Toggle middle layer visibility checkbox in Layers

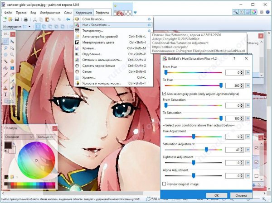pos(257,162)
